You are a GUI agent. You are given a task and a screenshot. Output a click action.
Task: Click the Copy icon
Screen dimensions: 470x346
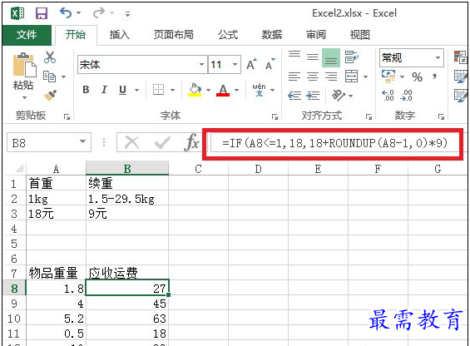coord(49,77)
